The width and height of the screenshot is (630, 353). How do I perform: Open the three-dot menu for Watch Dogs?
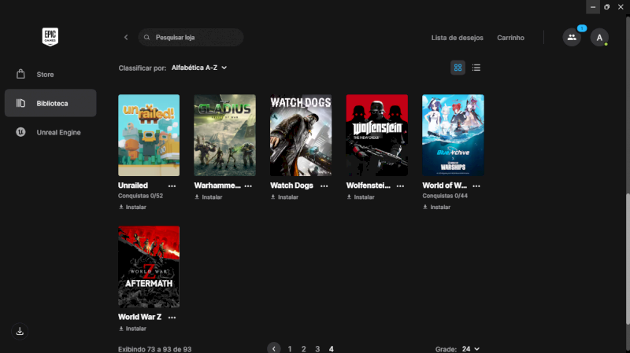(x=324, y=186)
